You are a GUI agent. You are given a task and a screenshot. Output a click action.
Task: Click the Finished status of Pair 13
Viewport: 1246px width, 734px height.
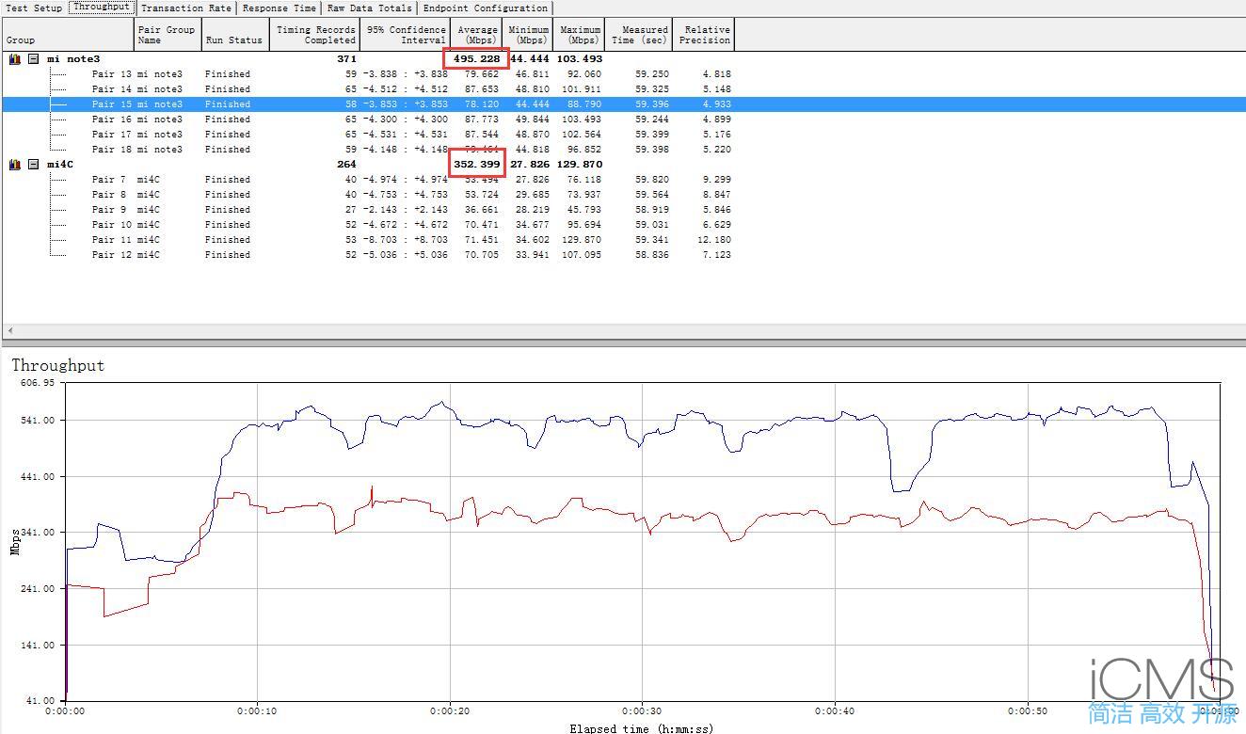[228, 74]
